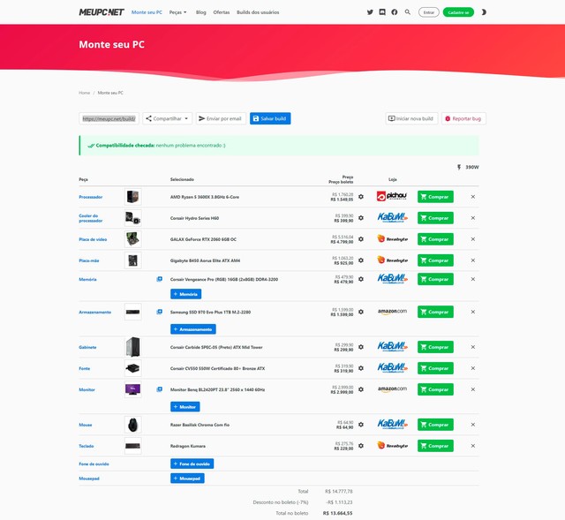Buy the AMD Ryzen 5 3600X

435,197
